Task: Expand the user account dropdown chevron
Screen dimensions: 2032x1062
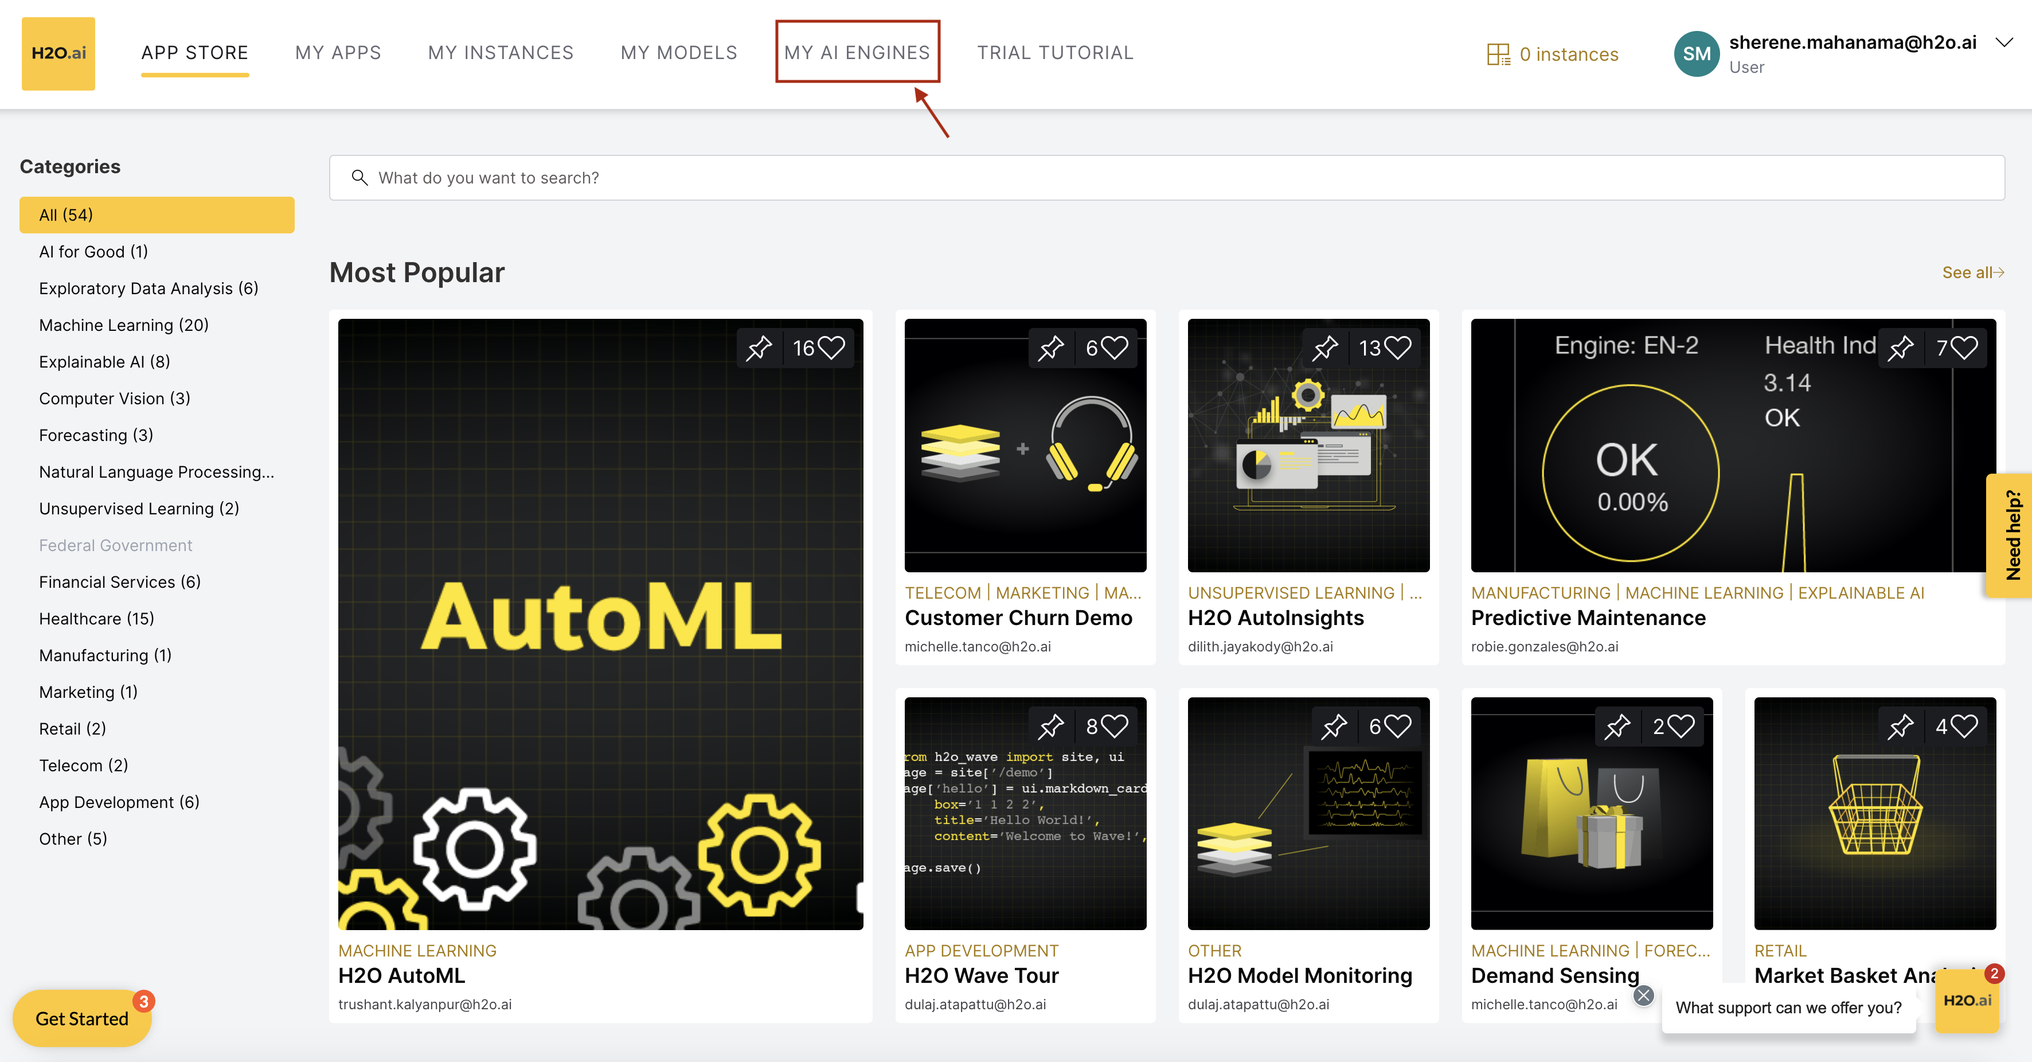Action: (x=2004, y=42)
